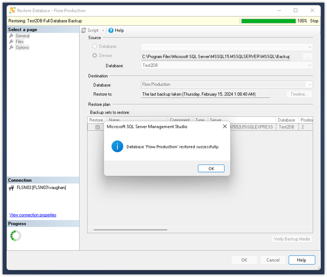
Task: Click the Server column header
Action: (242, 120)
